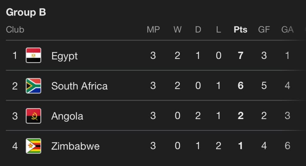Click the MP column header
306x166 pixels.
coord(153,30)
